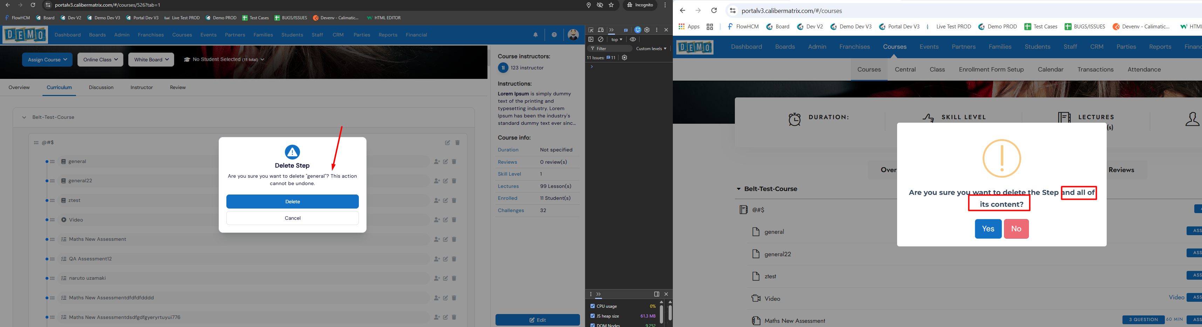Open the user avatar profile in left header
Screen dimensions: 1202x327
573,34
